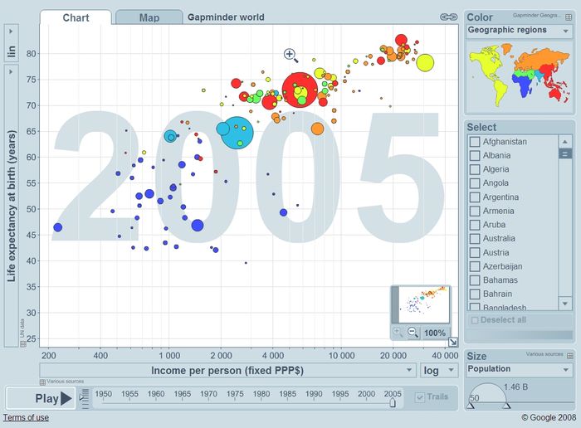Click the © Google 2008 text

point(549,417)
